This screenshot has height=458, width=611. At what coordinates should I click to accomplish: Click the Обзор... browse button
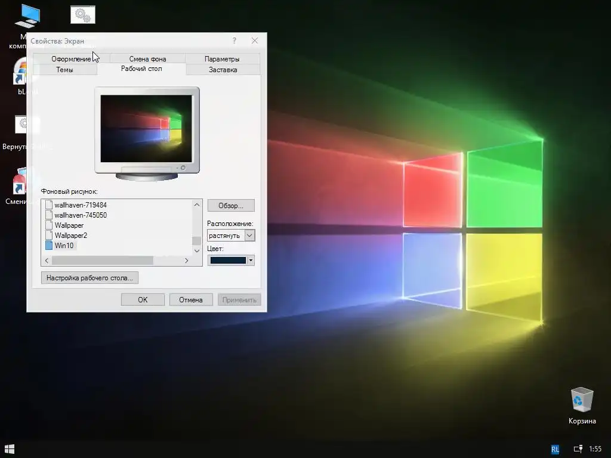click(x=231, y=206)
